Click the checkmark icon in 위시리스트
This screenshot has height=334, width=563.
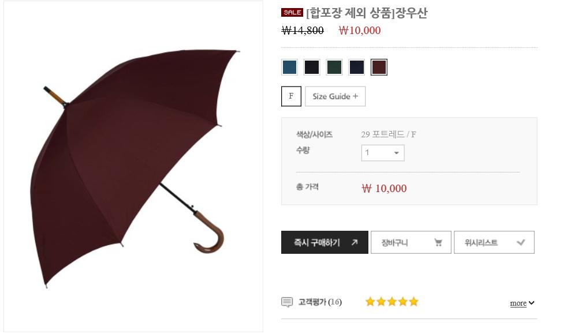click(x=521, y=242)
